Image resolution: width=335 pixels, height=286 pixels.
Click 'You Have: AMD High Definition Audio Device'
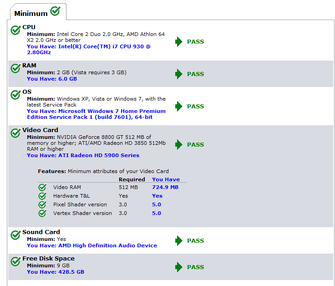point(92,245)
